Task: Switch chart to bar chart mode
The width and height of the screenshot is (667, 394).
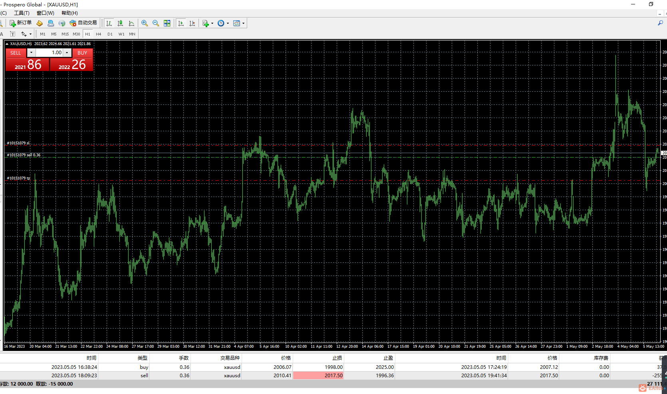Action: (x=109, y=23)
